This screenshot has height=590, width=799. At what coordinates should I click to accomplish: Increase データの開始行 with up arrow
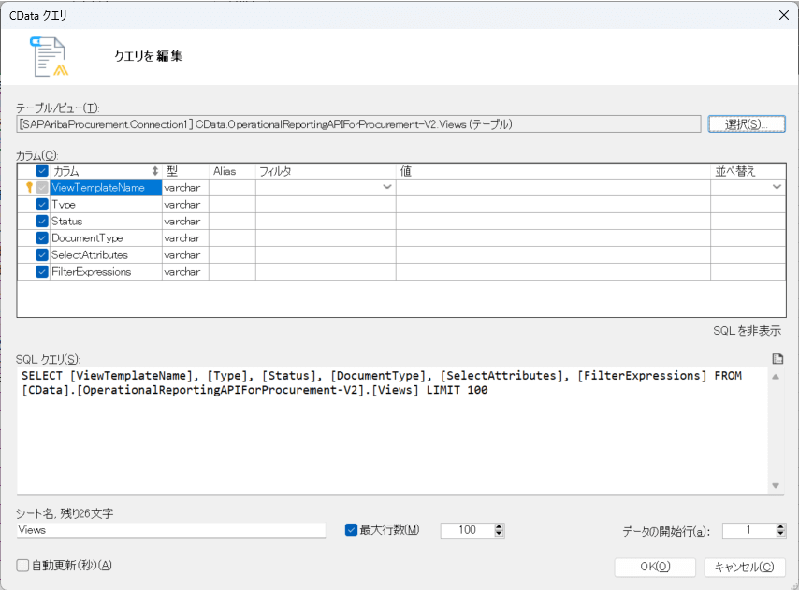[x=780, y=526]
